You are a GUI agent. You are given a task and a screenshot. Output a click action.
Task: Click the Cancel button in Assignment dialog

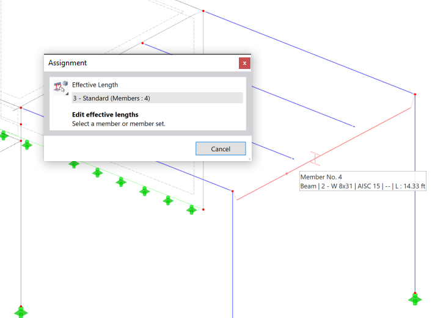[221, 149]
